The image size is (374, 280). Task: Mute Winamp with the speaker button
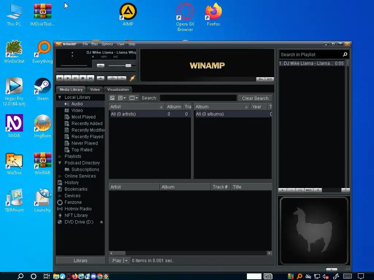point(100,66)
